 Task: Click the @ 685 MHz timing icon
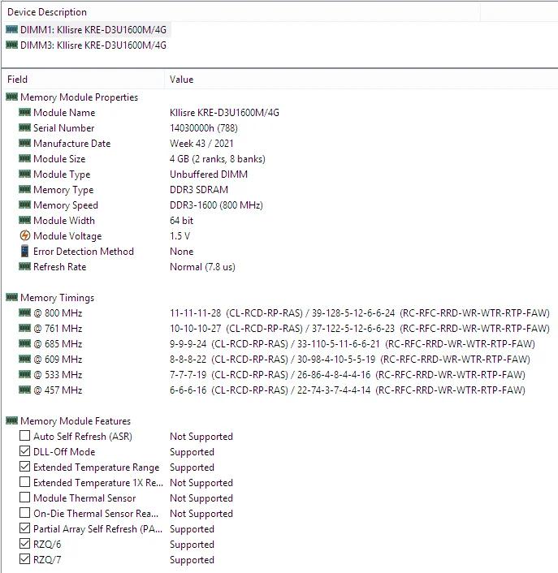click(24, 343)
